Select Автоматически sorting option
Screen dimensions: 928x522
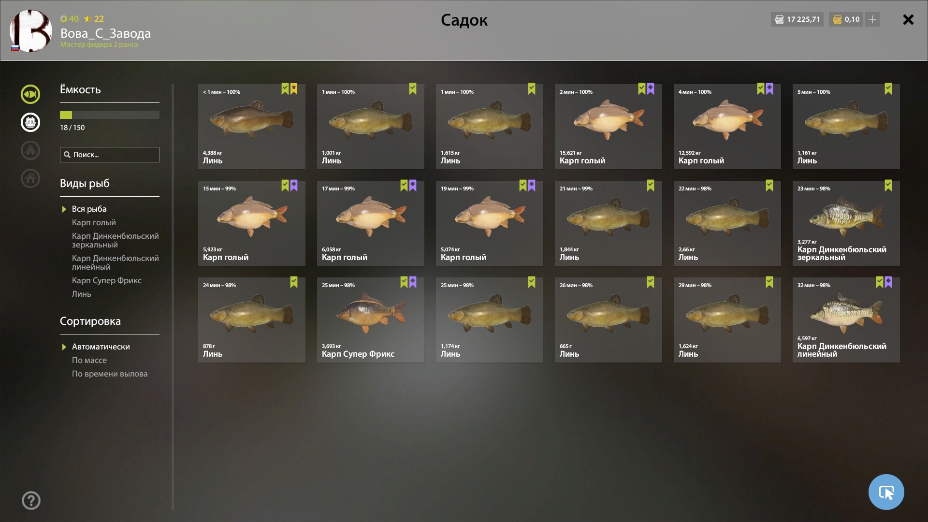tap(101, 347)
